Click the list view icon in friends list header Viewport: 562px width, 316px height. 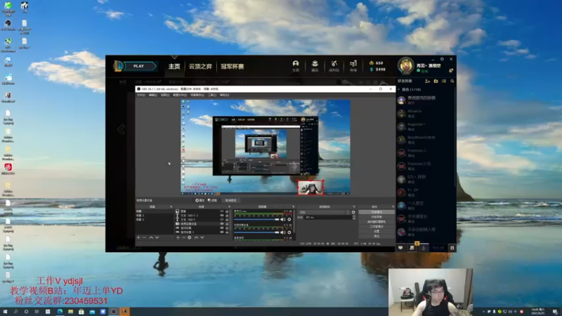(444, 81)
